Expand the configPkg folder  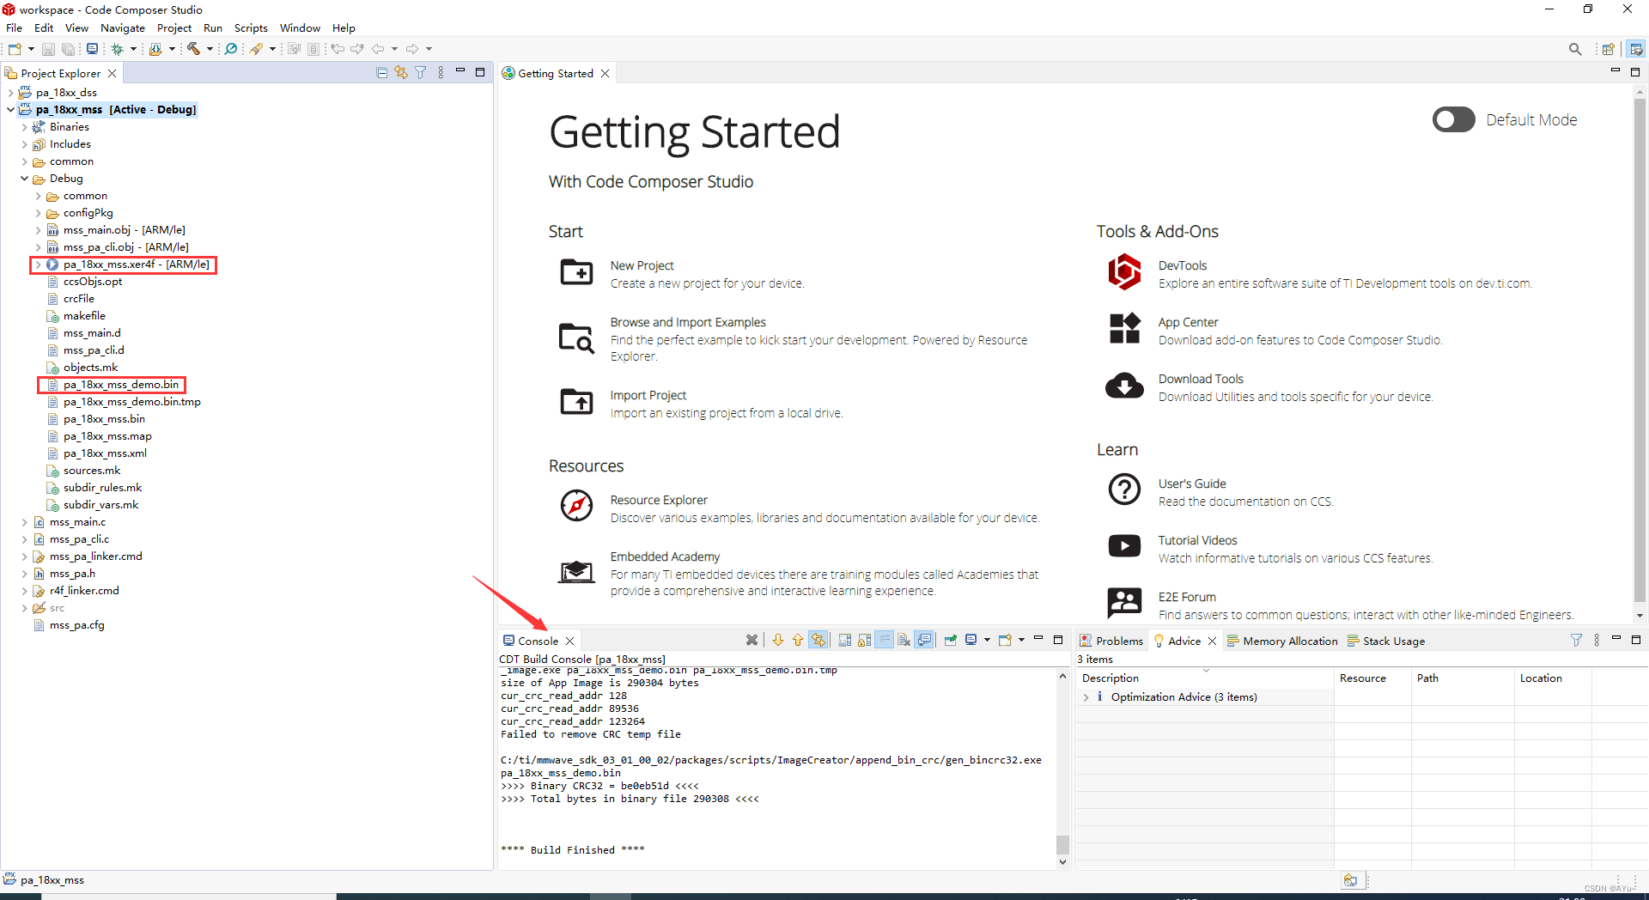[x=38, y=213]
